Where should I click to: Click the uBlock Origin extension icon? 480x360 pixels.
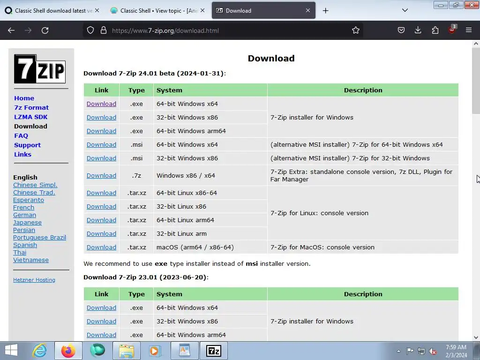click(x=452, y=30)
